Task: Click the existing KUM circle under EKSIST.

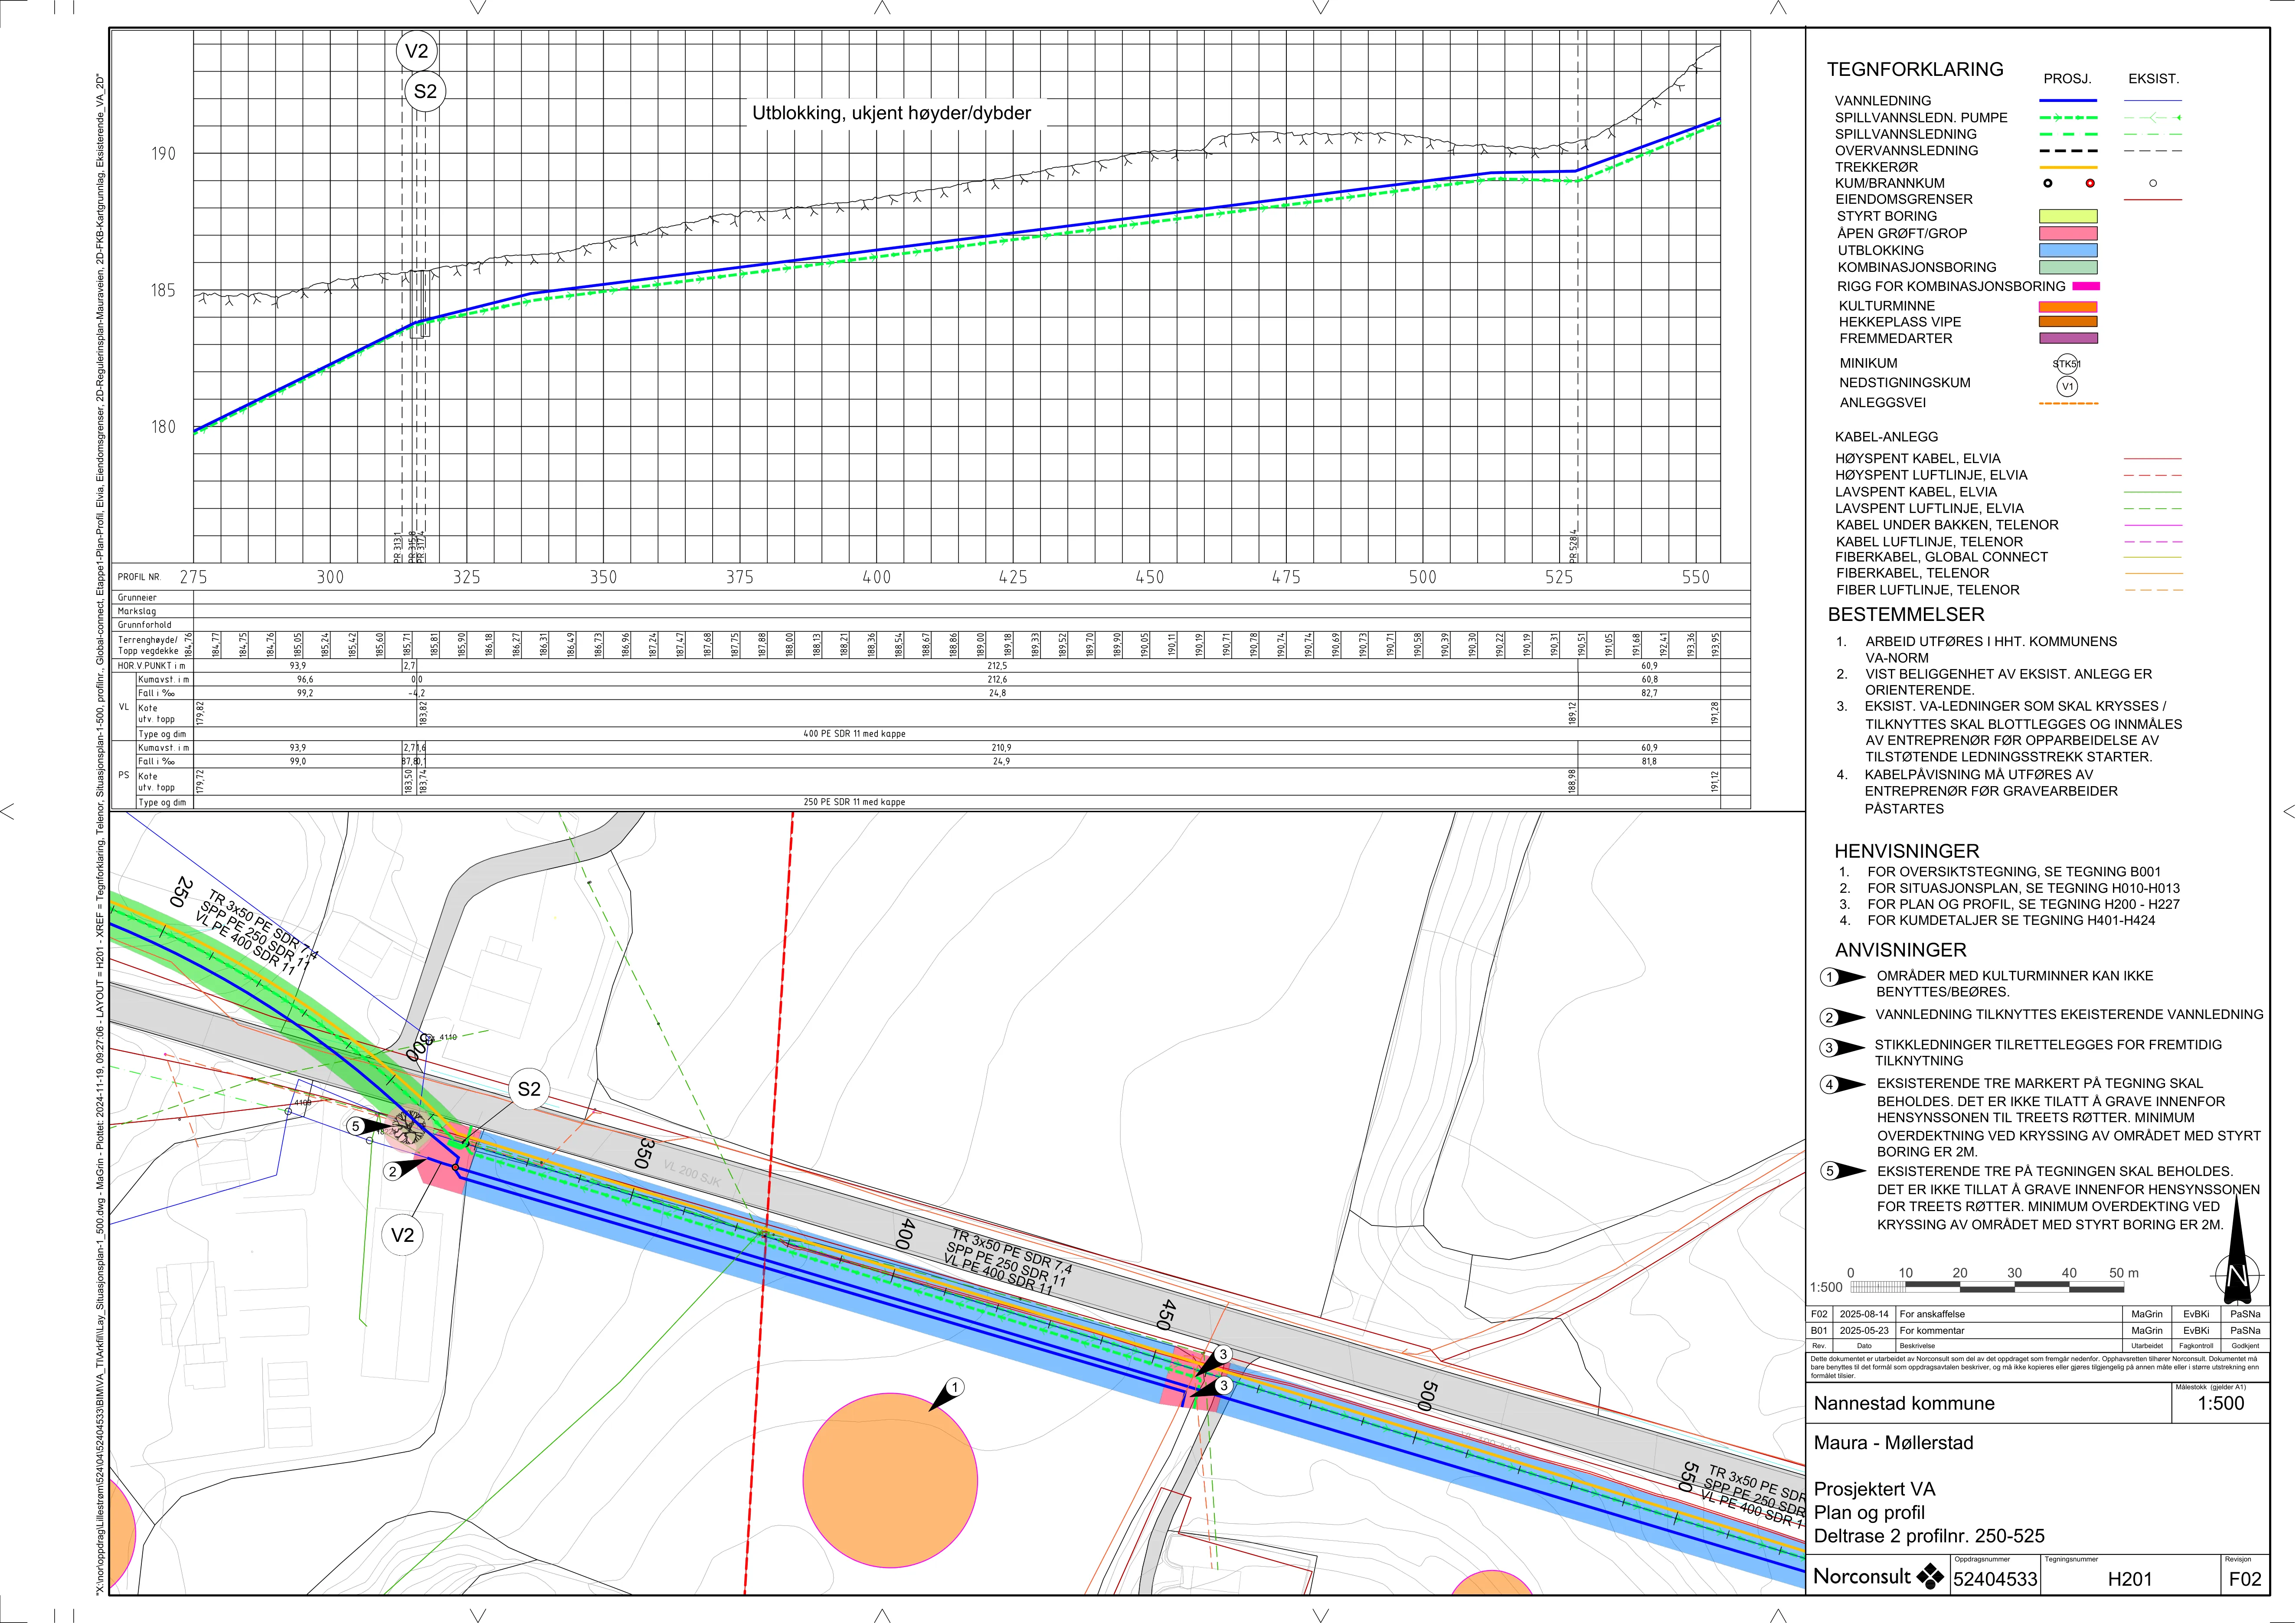Action: pos(2153,183)
